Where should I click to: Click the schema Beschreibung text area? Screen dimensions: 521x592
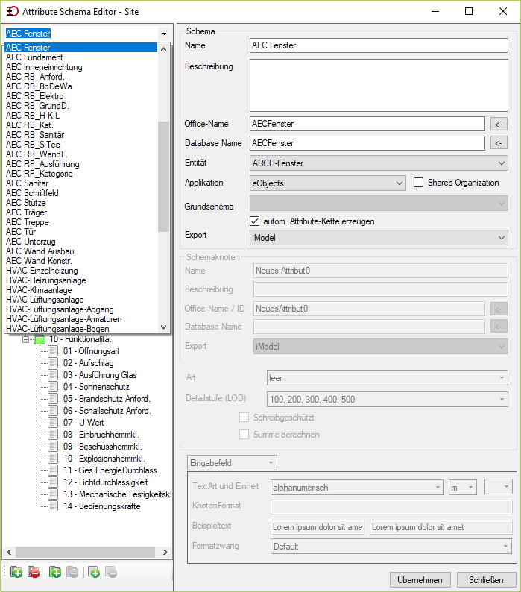(x=379, y=85)
